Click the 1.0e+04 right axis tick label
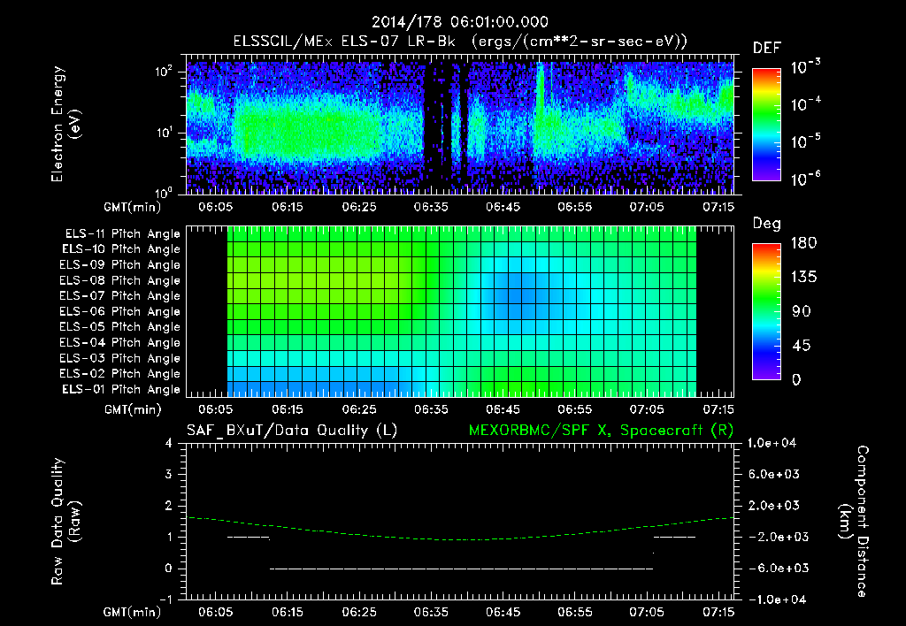906x626 pixels. pos(772,443)
